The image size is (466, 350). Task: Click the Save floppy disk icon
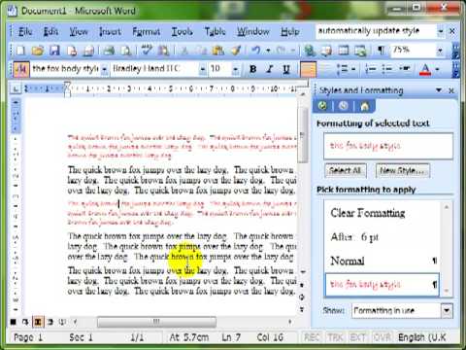click(x=54, y=51)
